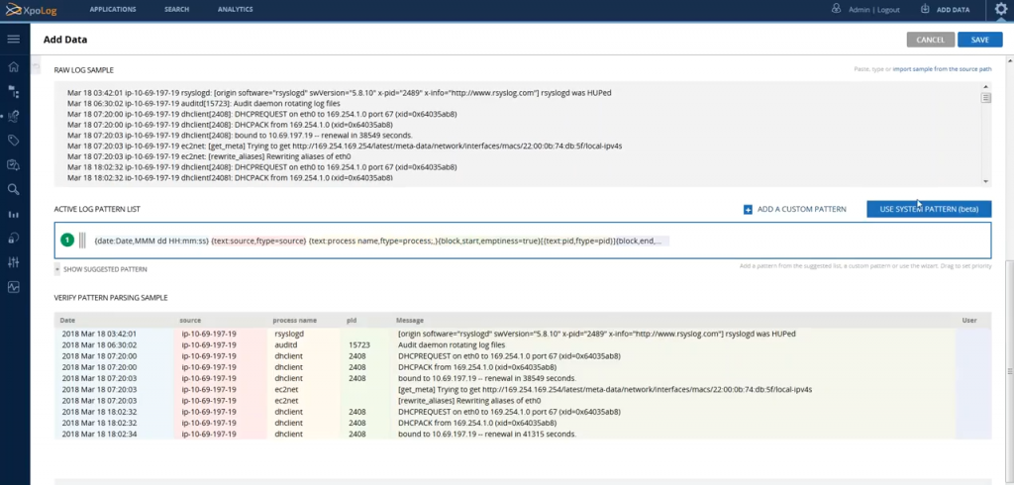Viewport: 1014px width, 485px height.
Task: Click the pid value 15723
Action: click(x=358, y=344)
